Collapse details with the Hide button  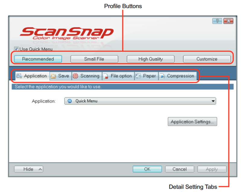pos(29,169)
